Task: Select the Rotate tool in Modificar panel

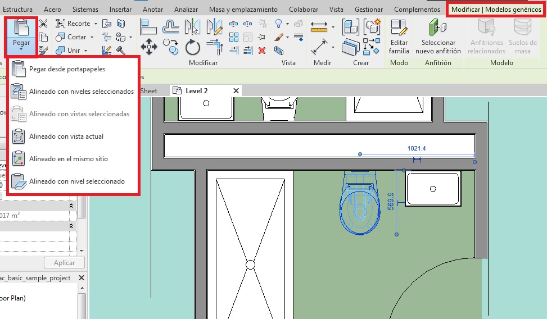Action: 193,47
